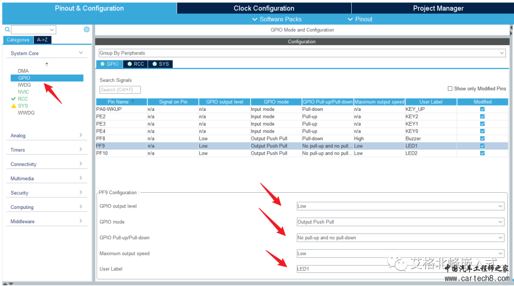Select IWDG in System Core list
Screen dimensions: 514x286
coord(24,85)
